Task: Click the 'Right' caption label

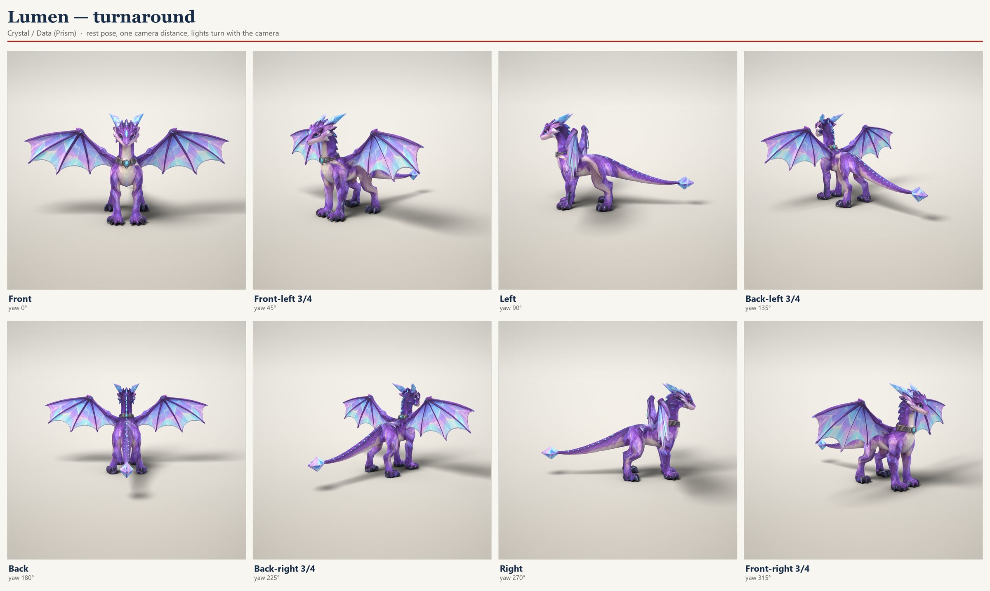Action: 511,569
